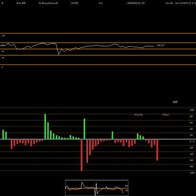Click the MR axis label 60

pyautogui.click(x=191, y=123)
